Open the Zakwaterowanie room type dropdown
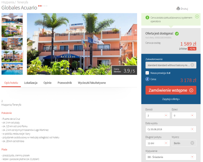 (x=171, y=65)
